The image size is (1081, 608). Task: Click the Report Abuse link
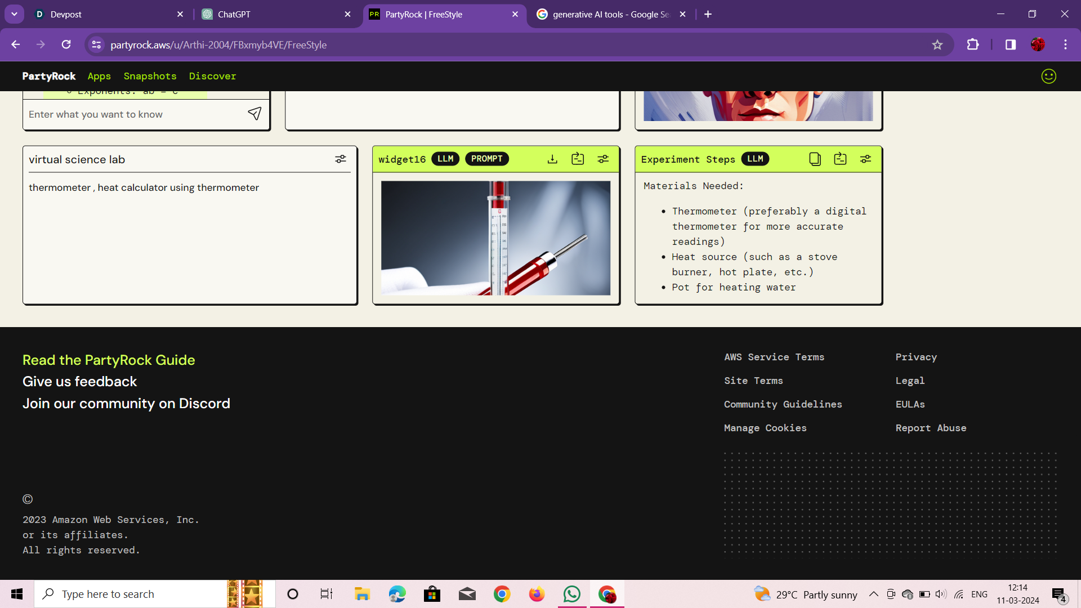click(x=931, y=428)
